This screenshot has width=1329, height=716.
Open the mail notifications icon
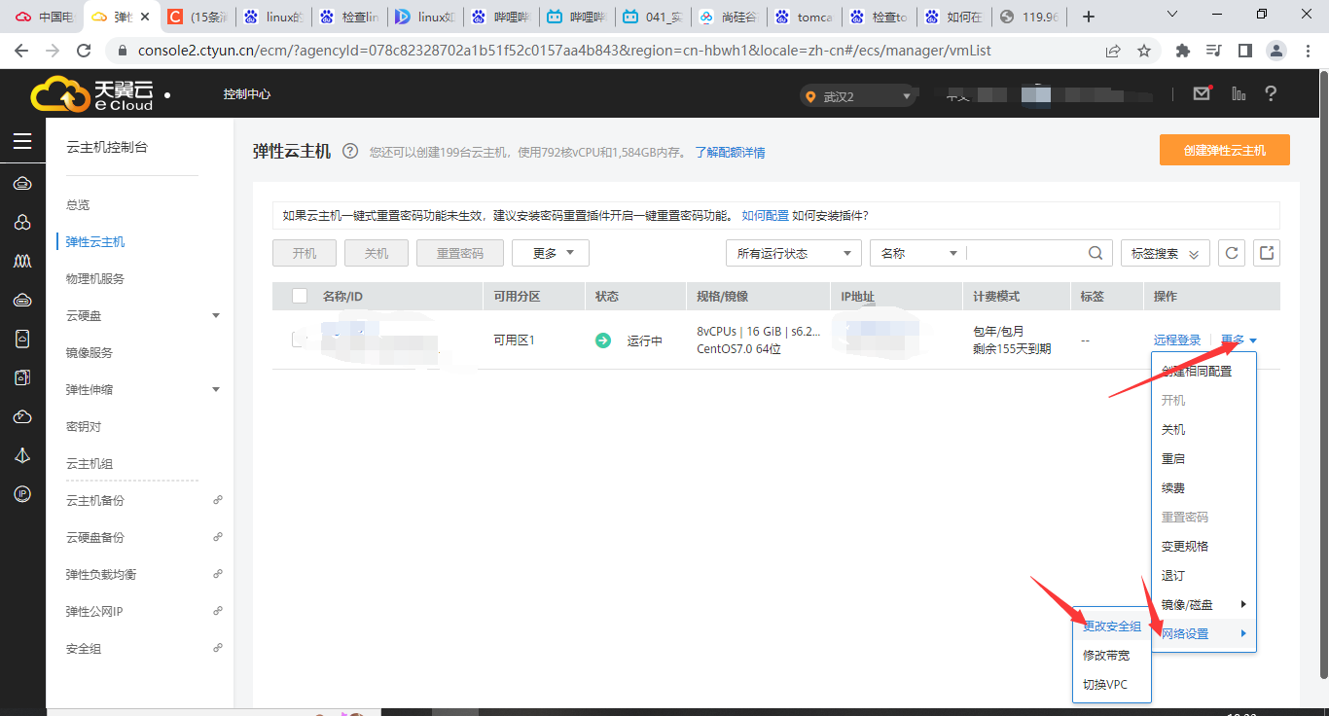[x=1203, y=93]
